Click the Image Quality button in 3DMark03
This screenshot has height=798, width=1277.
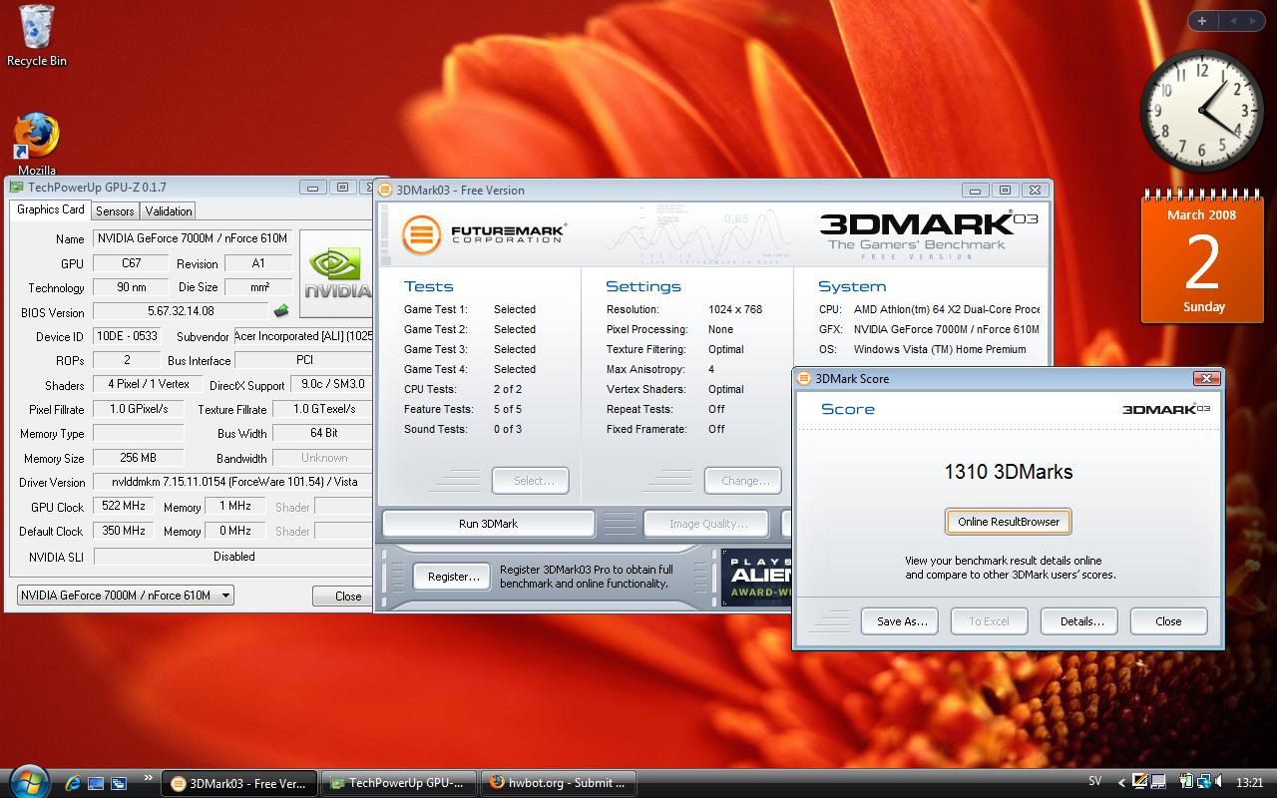click(x=706, y=524)
